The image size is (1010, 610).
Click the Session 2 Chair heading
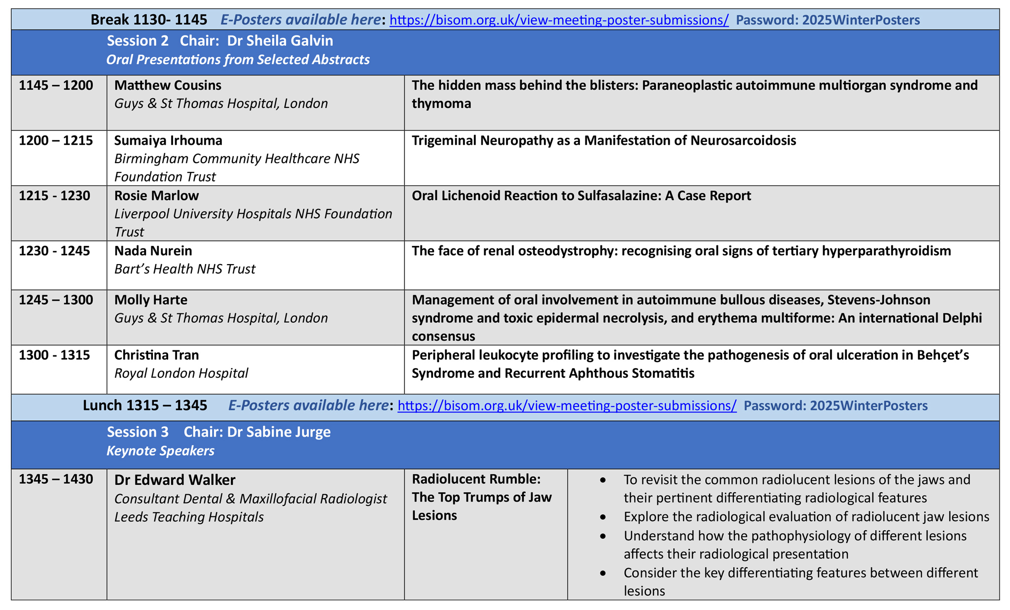(220, 41)
